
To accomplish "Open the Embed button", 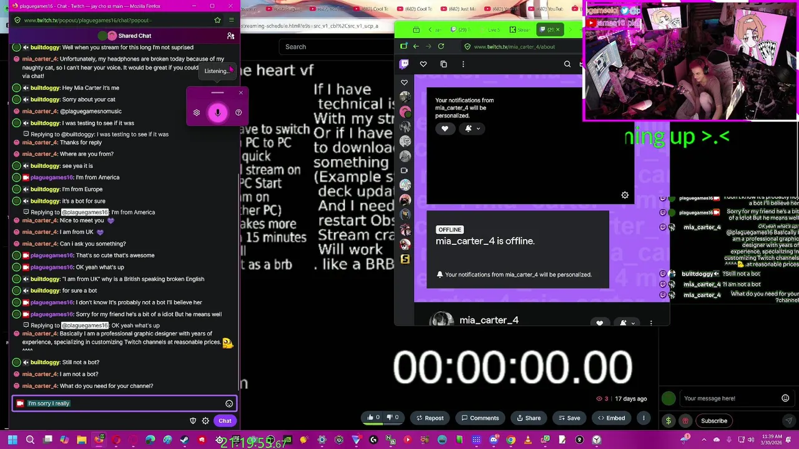I will (611, 418).
